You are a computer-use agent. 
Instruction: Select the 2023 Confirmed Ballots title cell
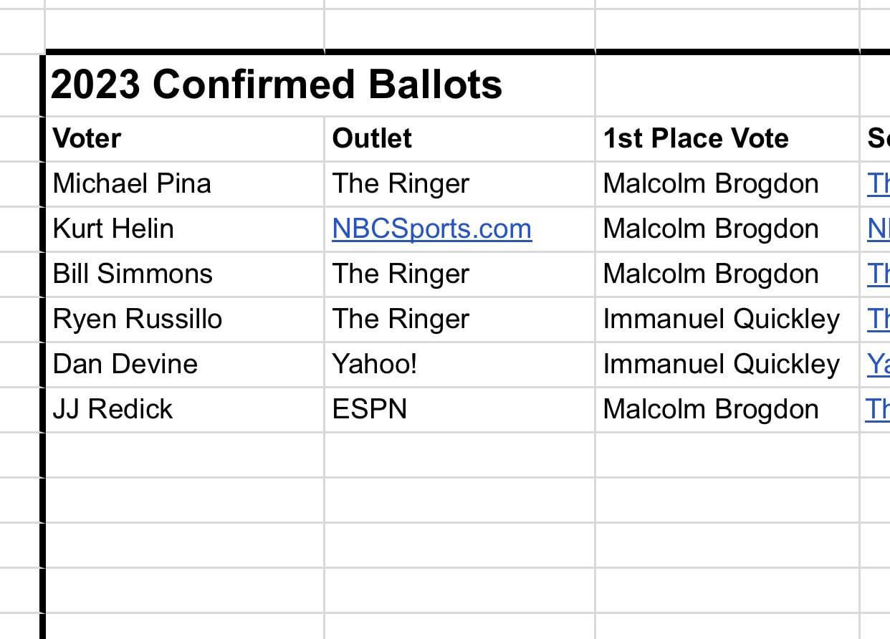pos(276,85)
